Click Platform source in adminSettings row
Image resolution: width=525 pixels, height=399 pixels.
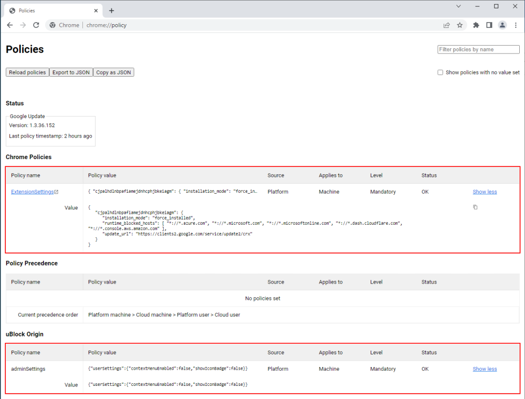278,369
